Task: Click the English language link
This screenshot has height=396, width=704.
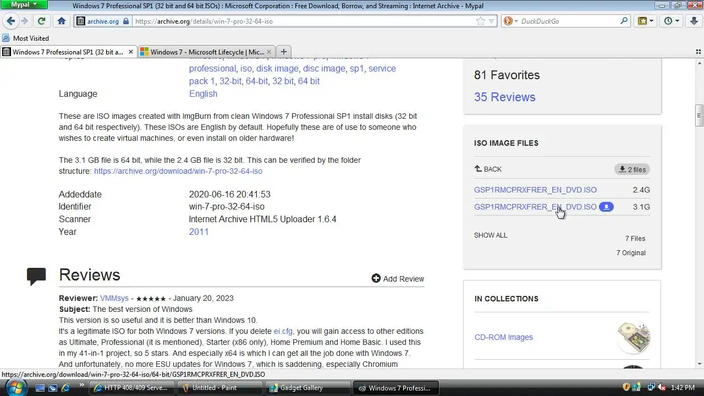Action: click(203, 94)
